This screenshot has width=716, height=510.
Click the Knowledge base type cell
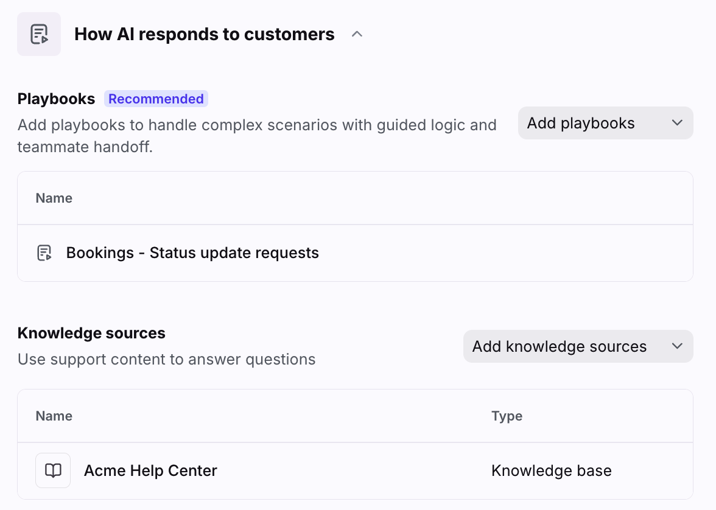point(551,470)
